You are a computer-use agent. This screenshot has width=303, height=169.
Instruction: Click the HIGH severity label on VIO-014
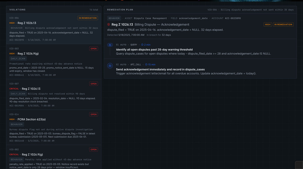point(12,119)
